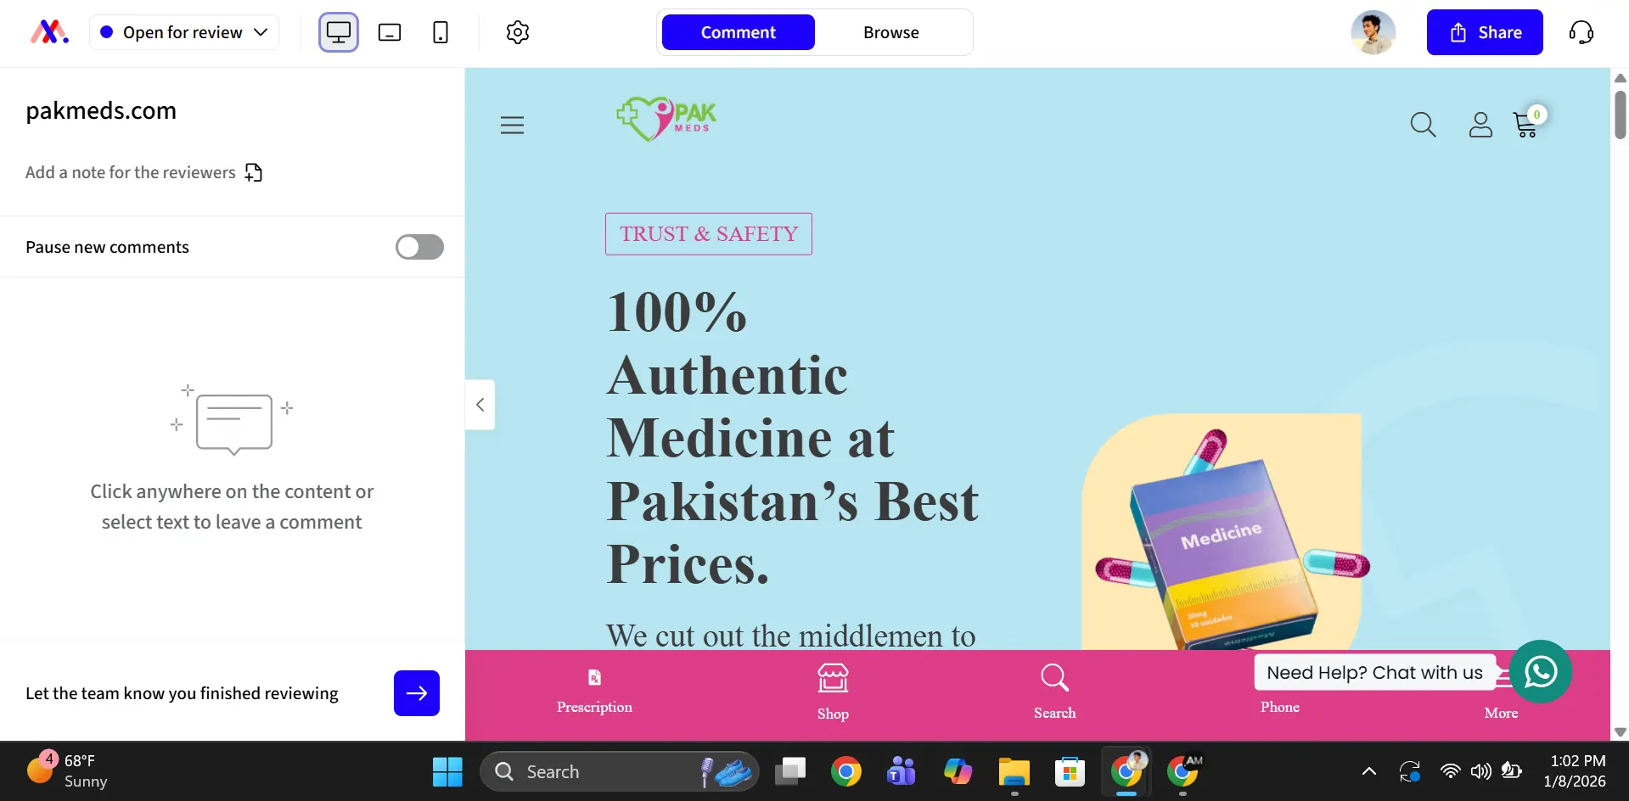Collapse the left sidebar panel
The width and height of the screenshot is (1629, 801).
pyautogui.click(x=480, y=405)
